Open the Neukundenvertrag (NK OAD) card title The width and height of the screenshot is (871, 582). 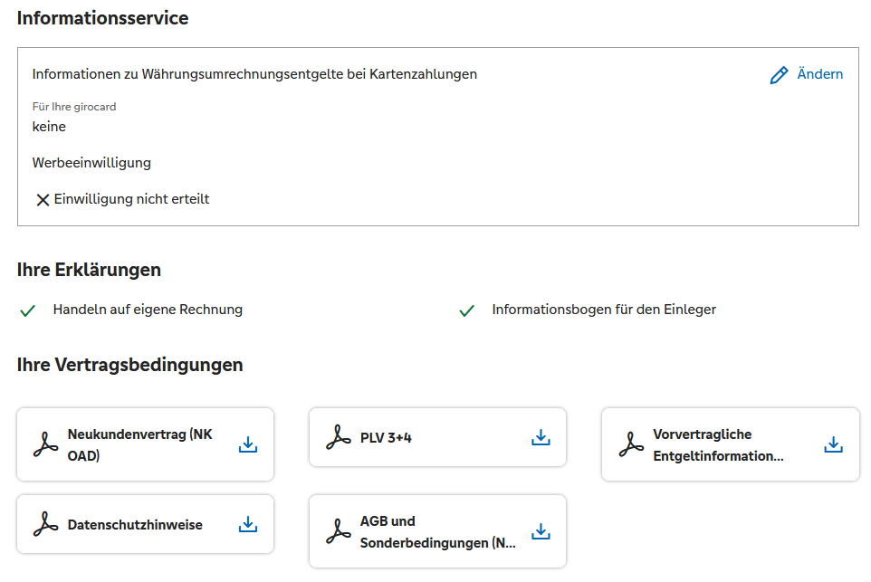pyautogui.click(x=139, y=444)
